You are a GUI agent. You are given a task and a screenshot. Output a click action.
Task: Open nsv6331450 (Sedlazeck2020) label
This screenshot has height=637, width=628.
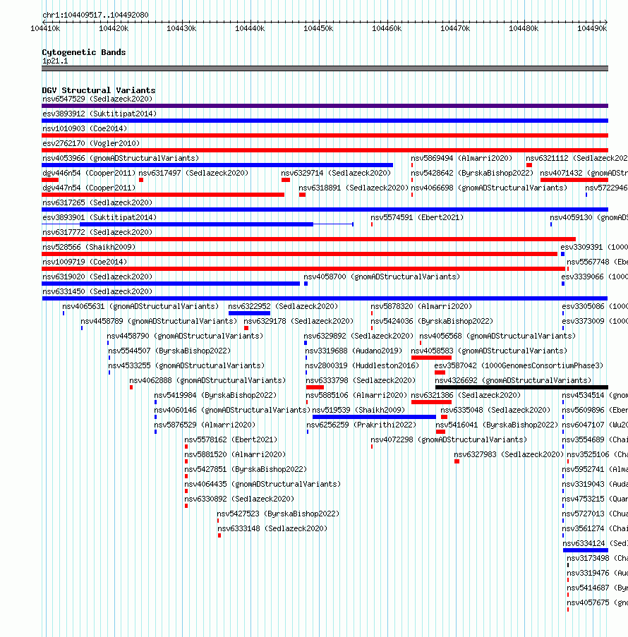[97, 291]
